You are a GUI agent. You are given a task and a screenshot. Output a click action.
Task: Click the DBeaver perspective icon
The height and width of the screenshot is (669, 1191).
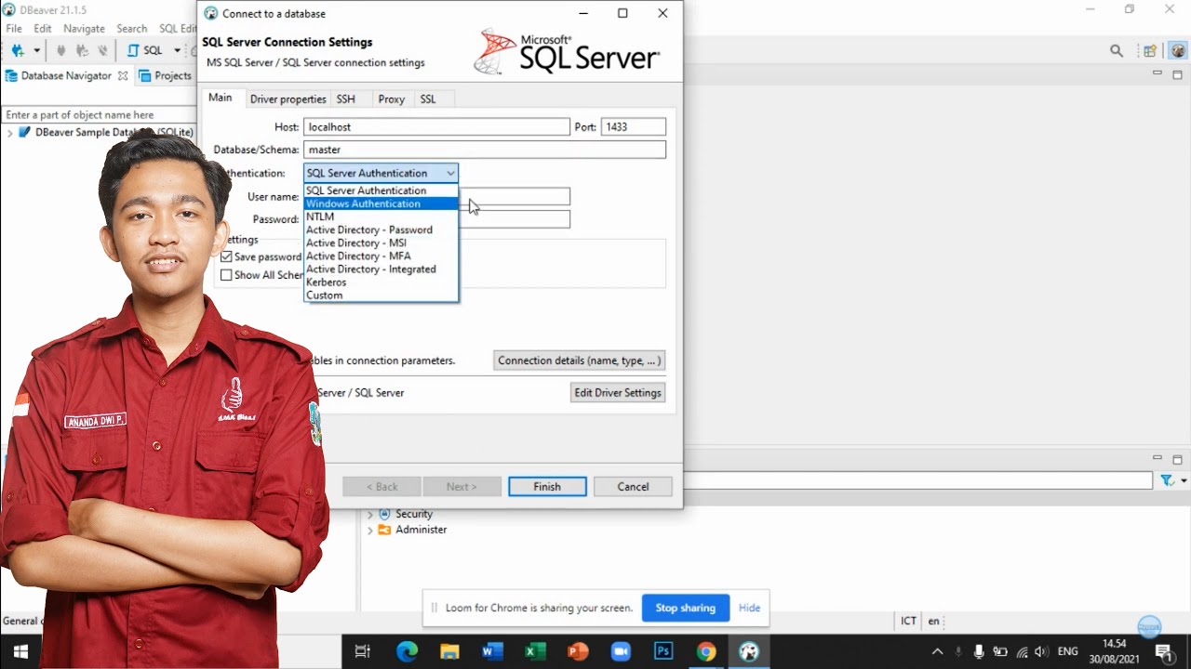(x=1179, y=51)
